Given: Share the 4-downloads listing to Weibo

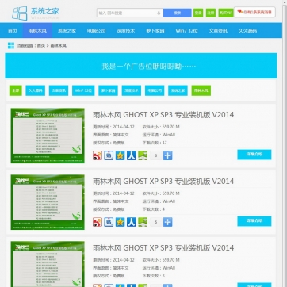Looking at the screenshot, I should [x=98, y=222].
